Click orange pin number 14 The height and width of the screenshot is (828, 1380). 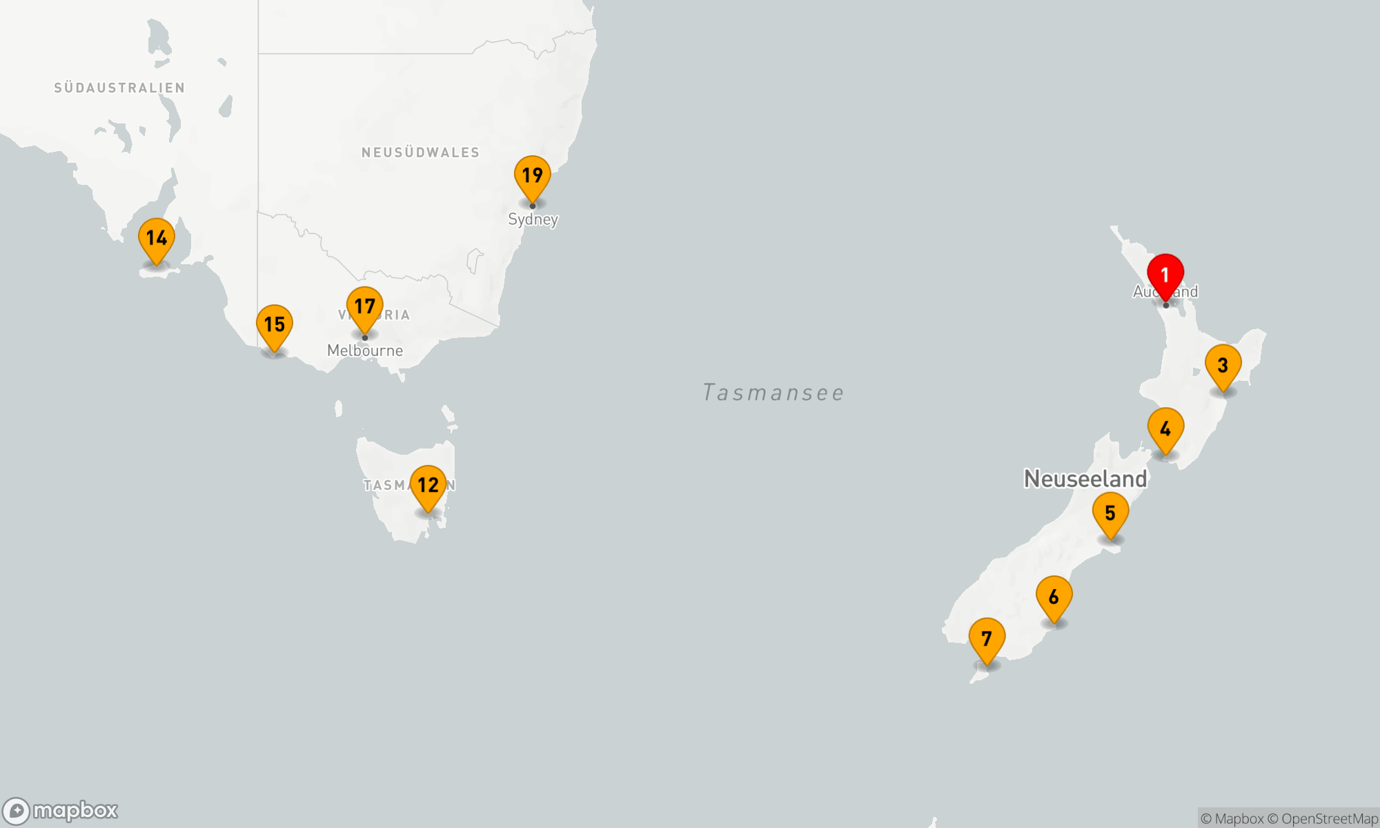tap(157, 239)
